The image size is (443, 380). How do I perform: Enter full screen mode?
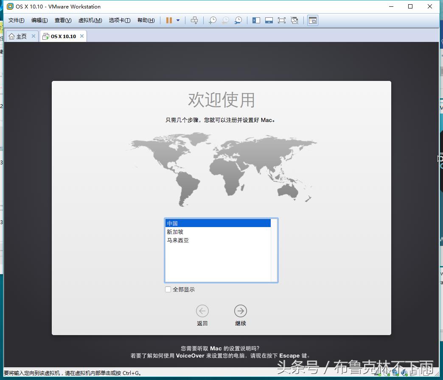coord(282,20)
